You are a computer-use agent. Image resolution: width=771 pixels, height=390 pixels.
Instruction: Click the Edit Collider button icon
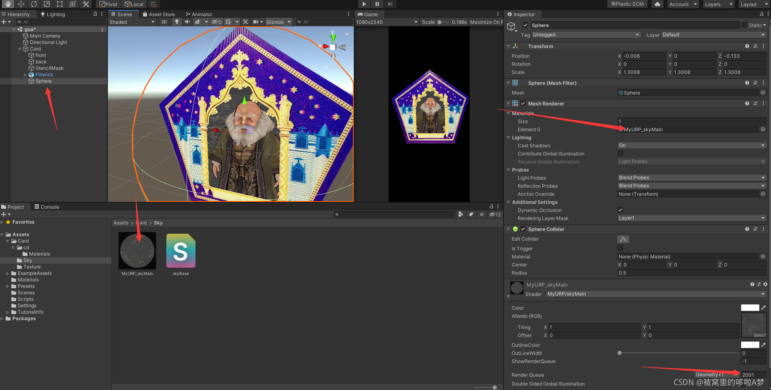(x=623, y=239)
